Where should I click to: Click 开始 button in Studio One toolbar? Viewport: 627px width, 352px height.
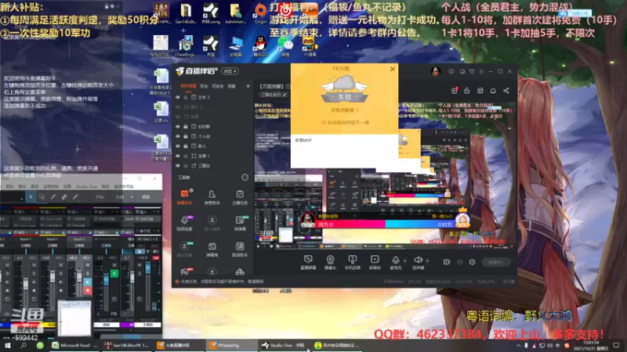pos(100,197)
